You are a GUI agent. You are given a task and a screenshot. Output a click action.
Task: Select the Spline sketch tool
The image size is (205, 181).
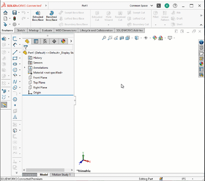pyautogui.click(x=15, y=82)
